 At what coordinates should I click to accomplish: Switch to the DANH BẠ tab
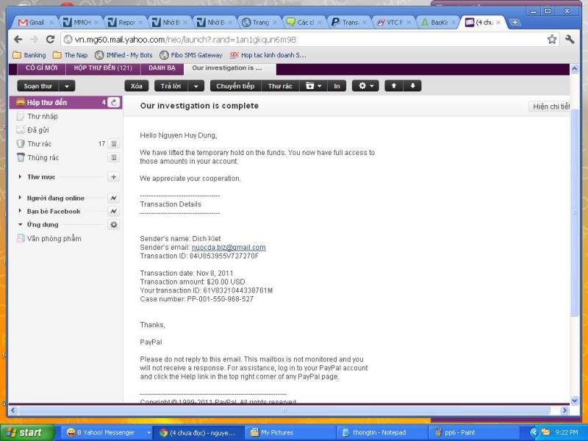pos(162,68)
